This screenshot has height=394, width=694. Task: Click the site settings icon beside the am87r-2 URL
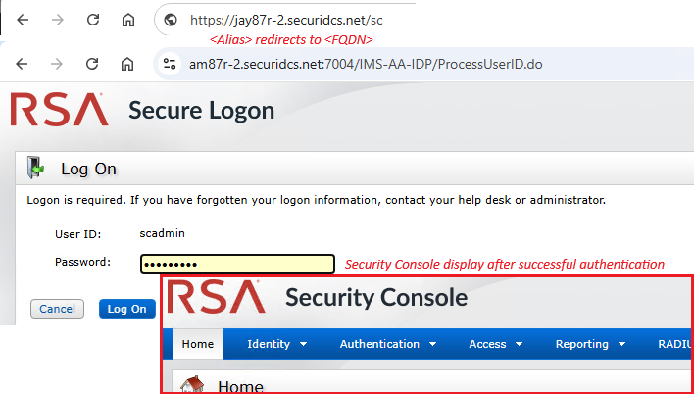coord(171,64)
